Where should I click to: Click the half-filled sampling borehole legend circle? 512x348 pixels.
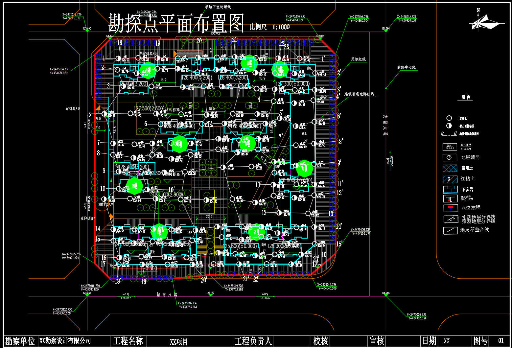[x=449, y=126]
